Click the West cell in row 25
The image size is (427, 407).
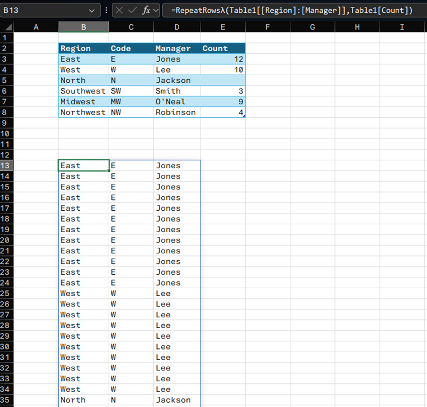click(83, 293)
